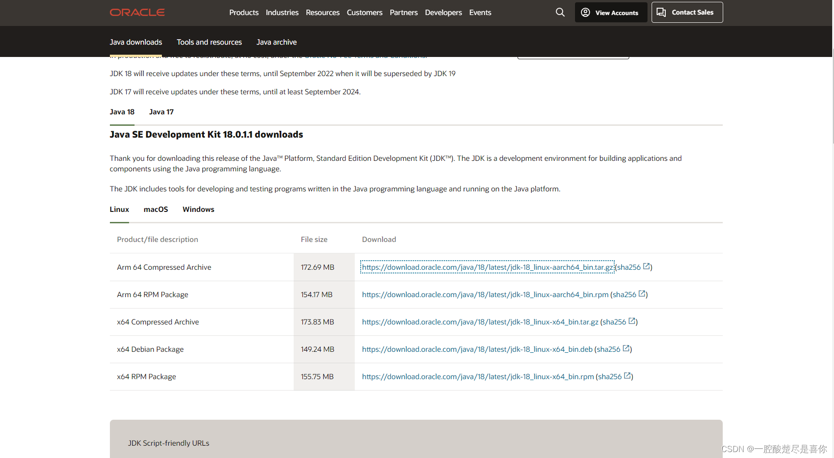Open the search magnifier icon
This screenshot has height=458, width=834.
[560, 12]
